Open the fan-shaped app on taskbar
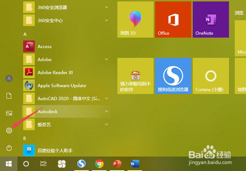 point(62,164)
